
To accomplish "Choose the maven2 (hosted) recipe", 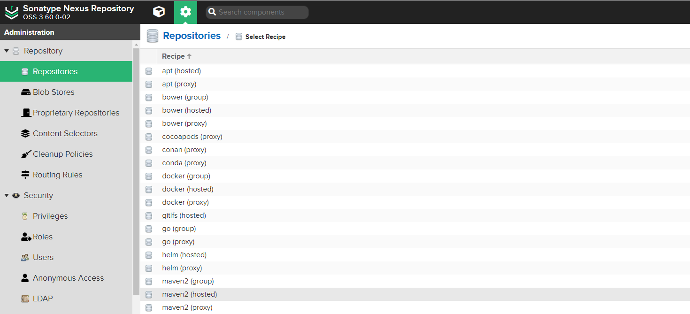I will pyautogui.click(x=189, y=294).
